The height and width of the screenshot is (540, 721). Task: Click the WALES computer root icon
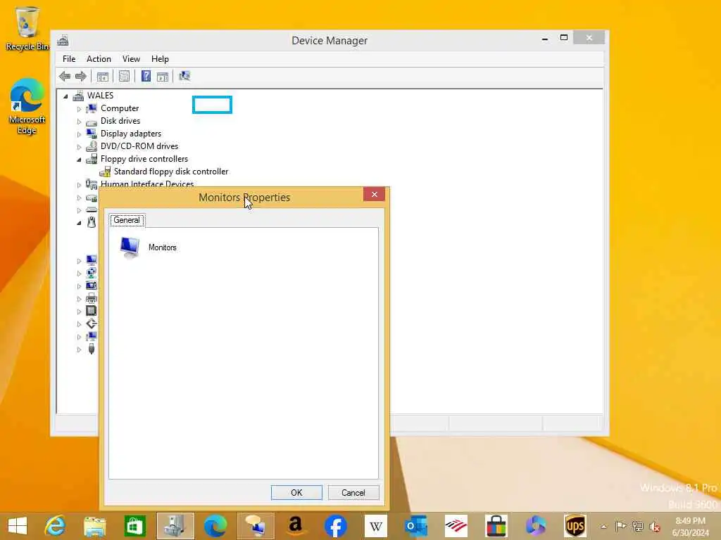[78, 96]
